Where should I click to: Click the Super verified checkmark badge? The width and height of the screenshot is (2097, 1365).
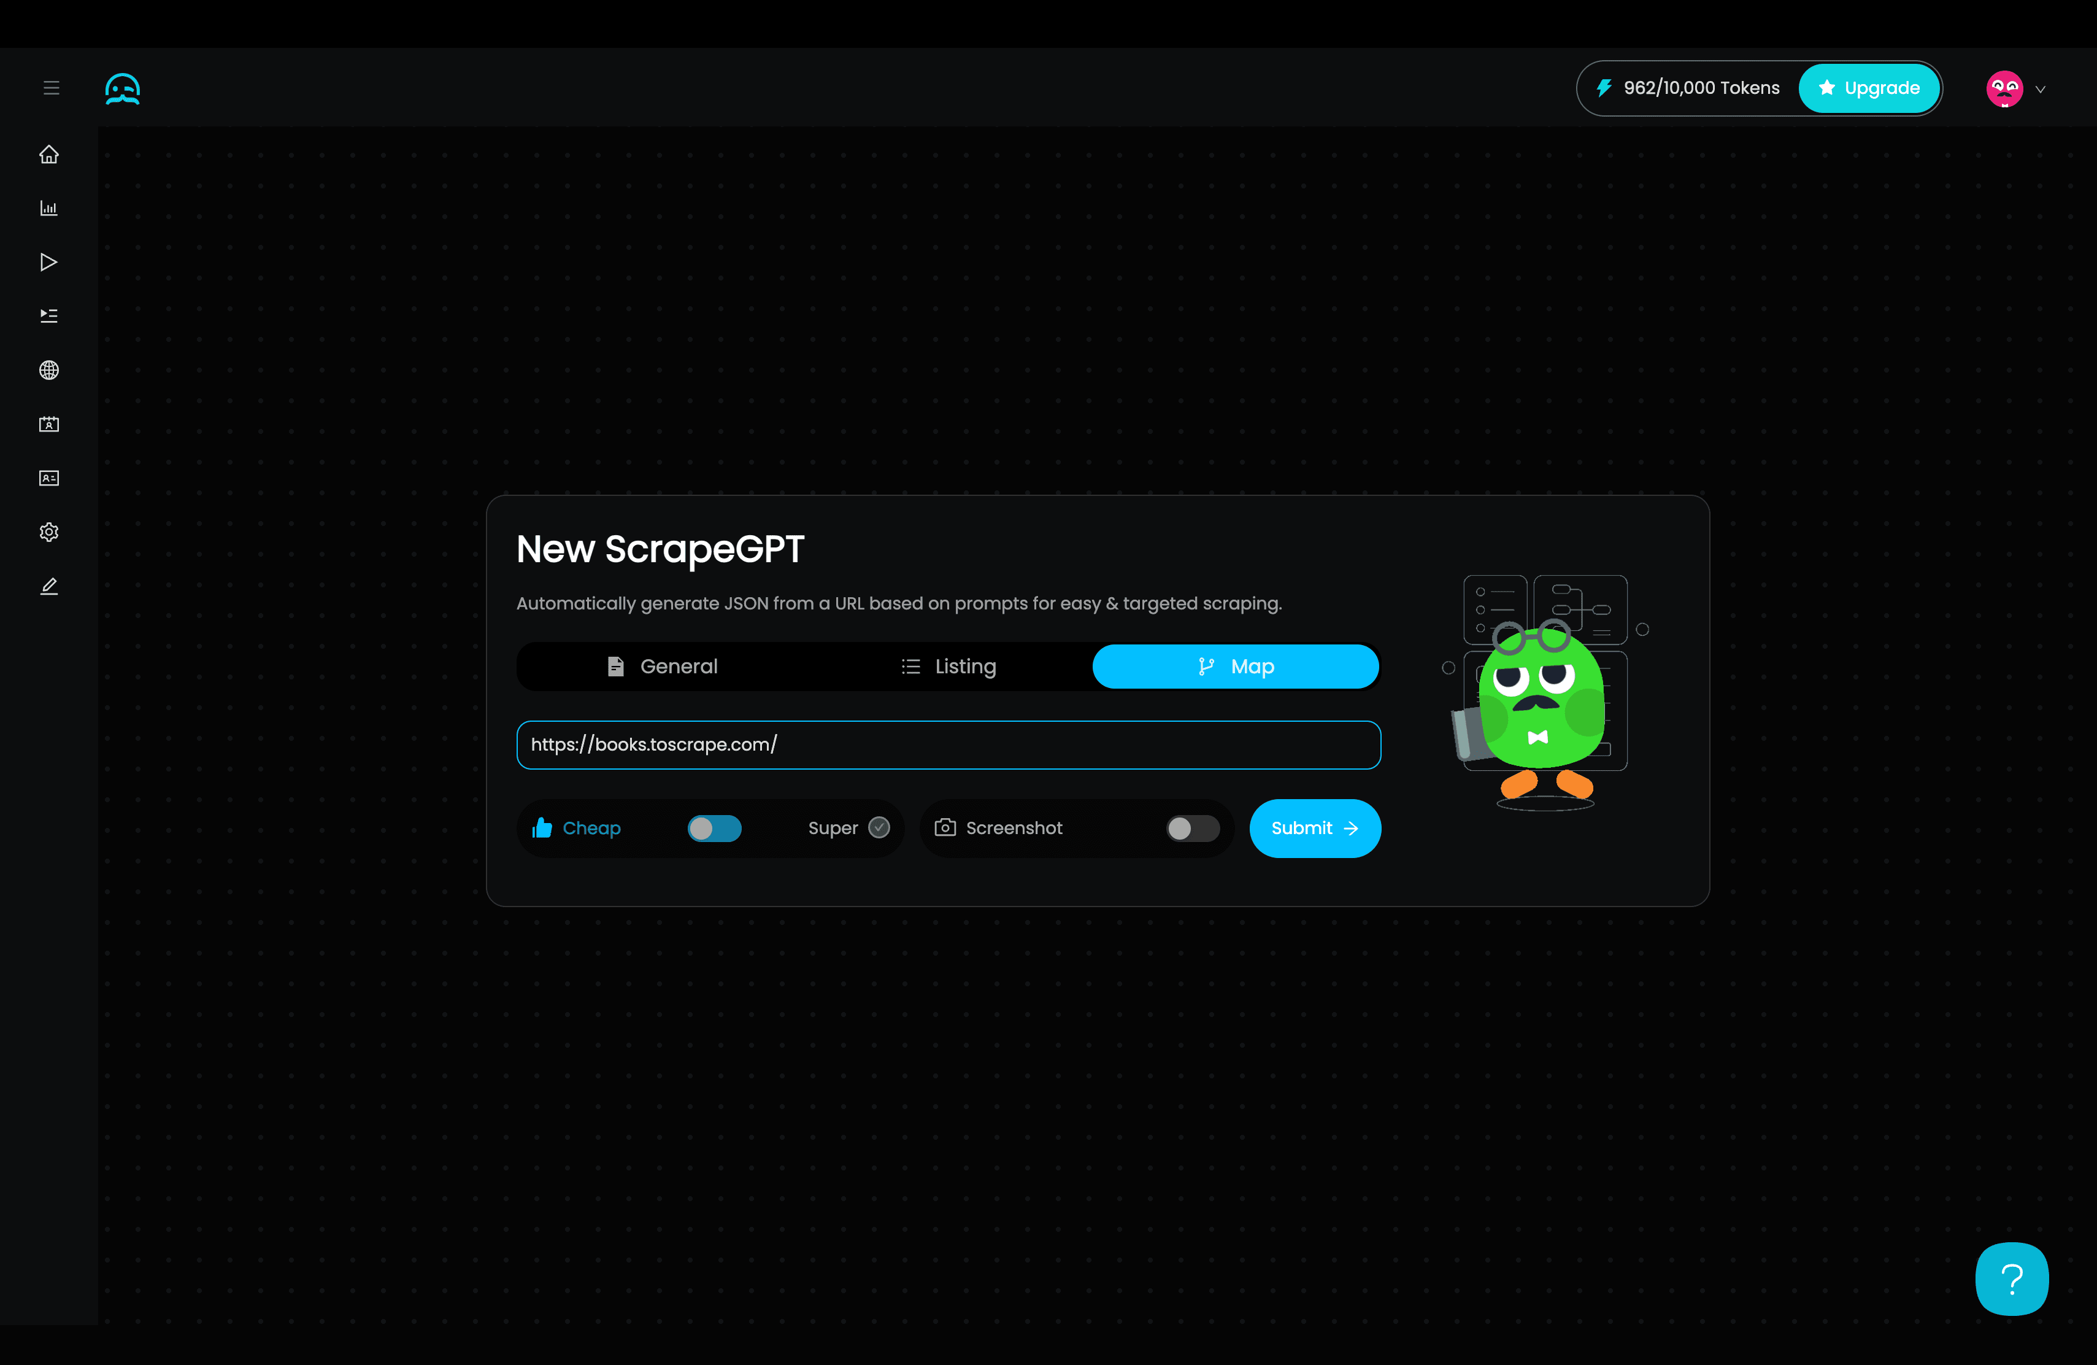879,829
